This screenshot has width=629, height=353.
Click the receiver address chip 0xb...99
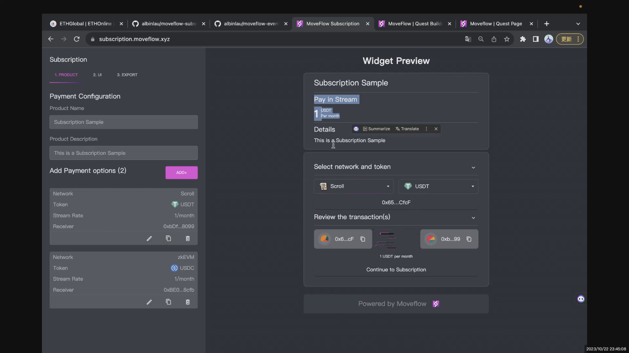(x=449, y=239)
